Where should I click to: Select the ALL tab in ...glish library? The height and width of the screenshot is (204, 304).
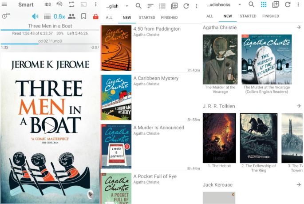[x=109, y=17]
